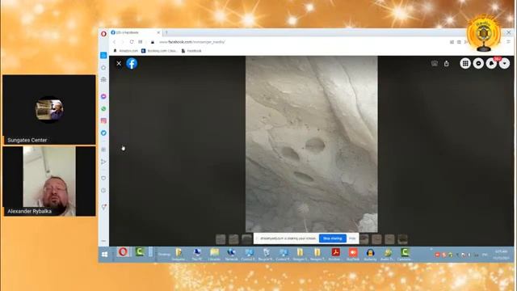
Task: Expand the Facebook account dropdown arrow
Action: coord(504,63)
